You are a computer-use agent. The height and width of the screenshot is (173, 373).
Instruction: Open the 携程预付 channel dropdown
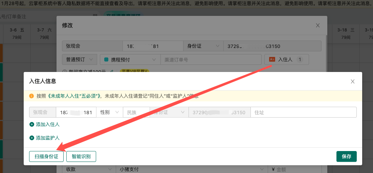point(130,59)
